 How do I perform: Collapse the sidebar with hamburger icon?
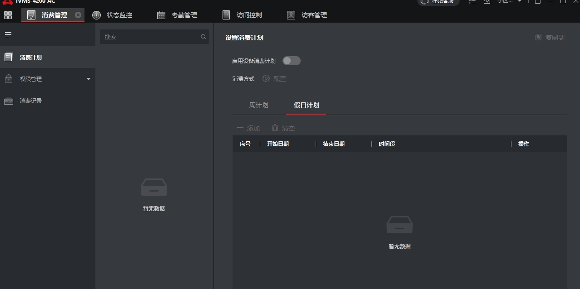[8, 34]
